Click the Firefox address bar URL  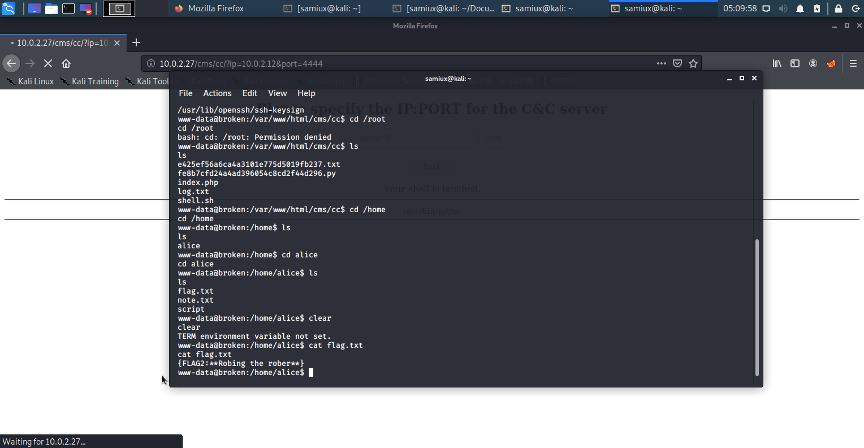click(241, 64)
